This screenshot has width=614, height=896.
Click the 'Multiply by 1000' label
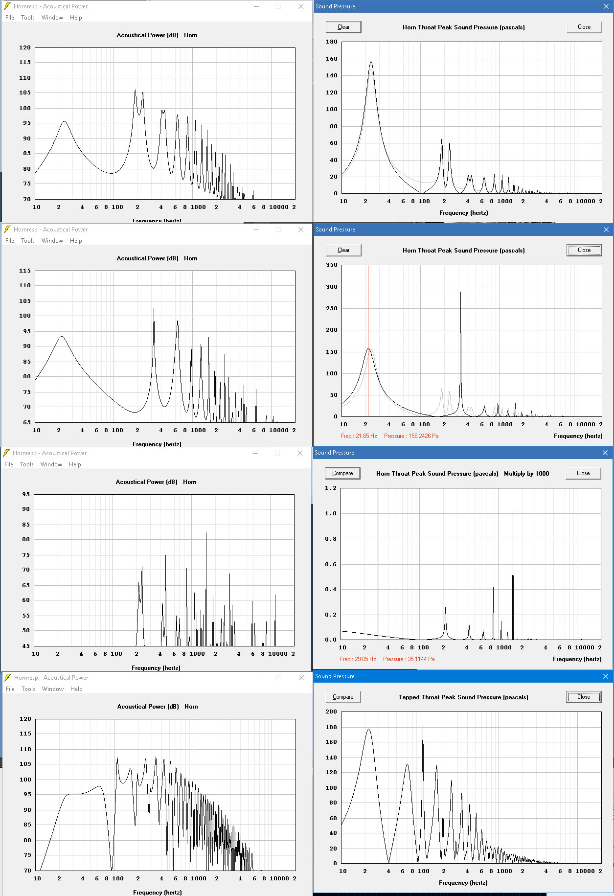(x=526, y=474)
